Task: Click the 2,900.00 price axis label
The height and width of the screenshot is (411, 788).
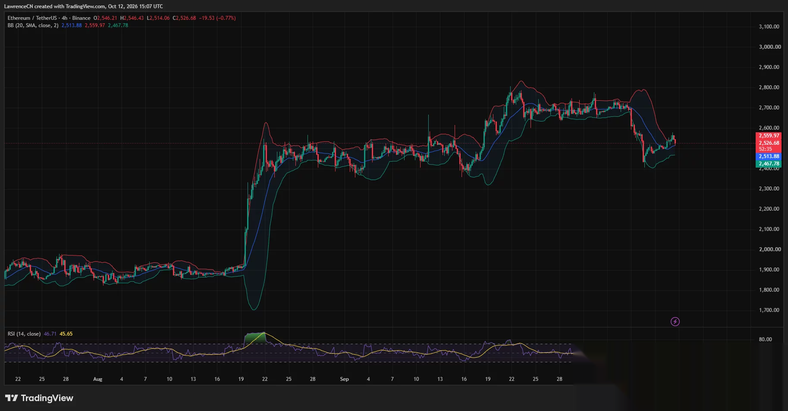Action: (769, 67)
